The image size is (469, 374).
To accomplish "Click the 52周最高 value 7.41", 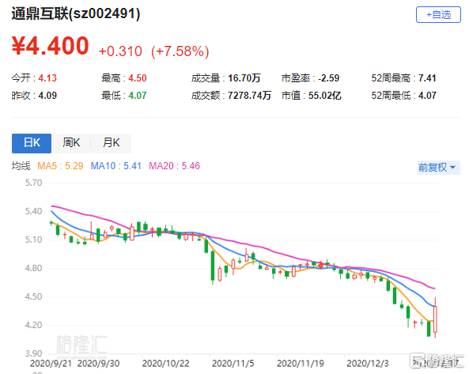I will click(427, 78).
